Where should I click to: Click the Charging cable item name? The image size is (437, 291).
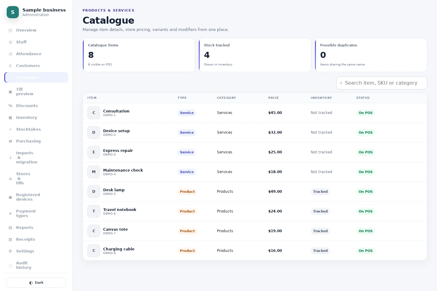(119, 249)
